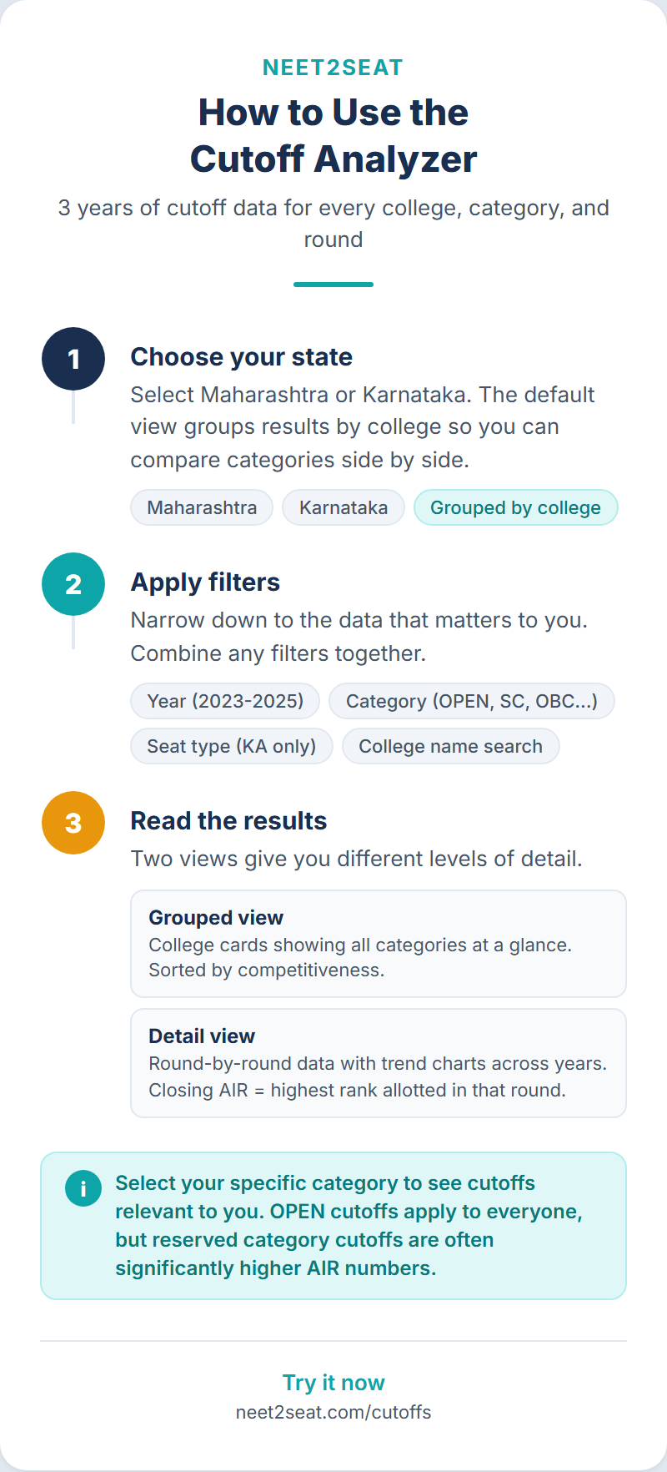Click 'Two views give you different levels' text
The image size is (667, 1472).
357,859
